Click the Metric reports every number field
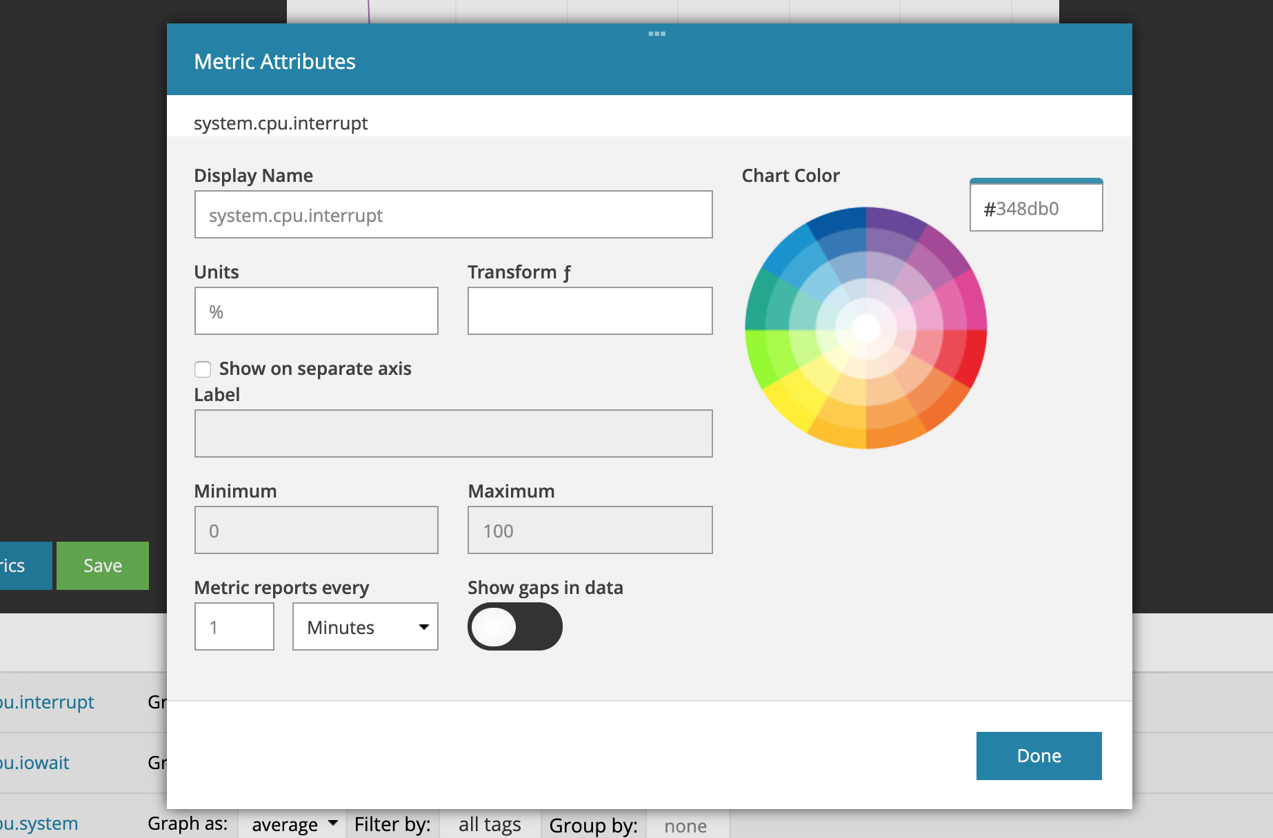Viewport: 1273px width, 838px height. (x=234, y=626)
